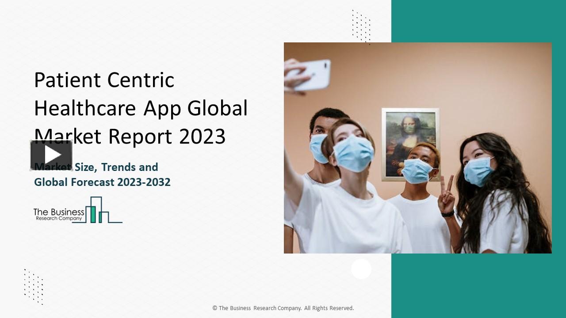Open the slide photo of masked people
Screen dimensions: 566x318
(x=417, y=148)
